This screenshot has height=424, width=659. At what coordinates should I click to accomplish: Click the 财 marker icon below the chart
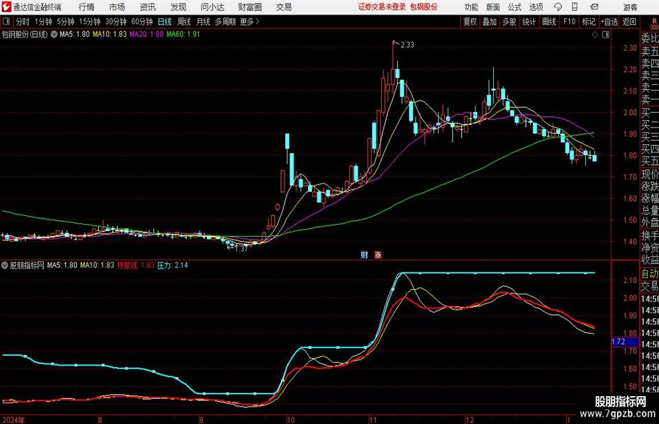coord(365,255)
